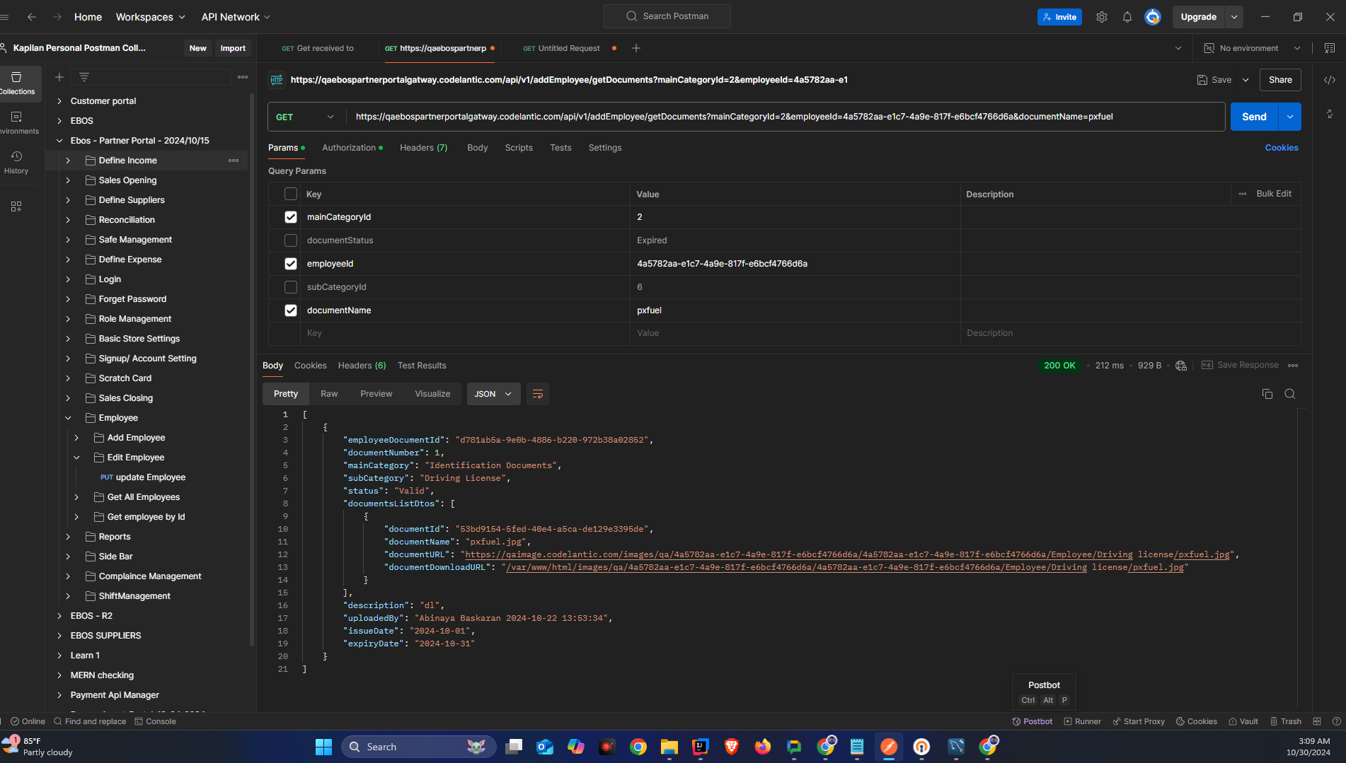
Task: Click the back navigation arrow
Action: [x=32, y=17]
